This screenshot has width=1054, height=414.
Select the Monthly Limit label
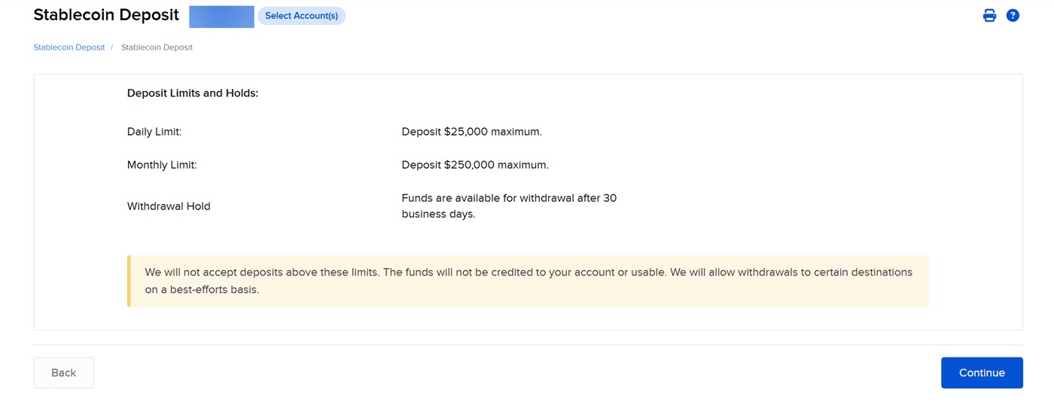[162, 165]
